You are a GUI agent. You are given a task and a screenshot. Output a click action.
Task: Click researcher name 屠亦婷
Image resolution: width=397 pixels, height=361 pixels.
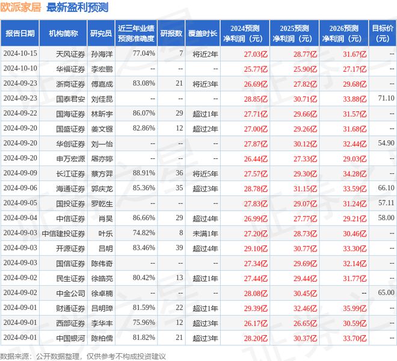pyautogui.click(x=102, y=159)
